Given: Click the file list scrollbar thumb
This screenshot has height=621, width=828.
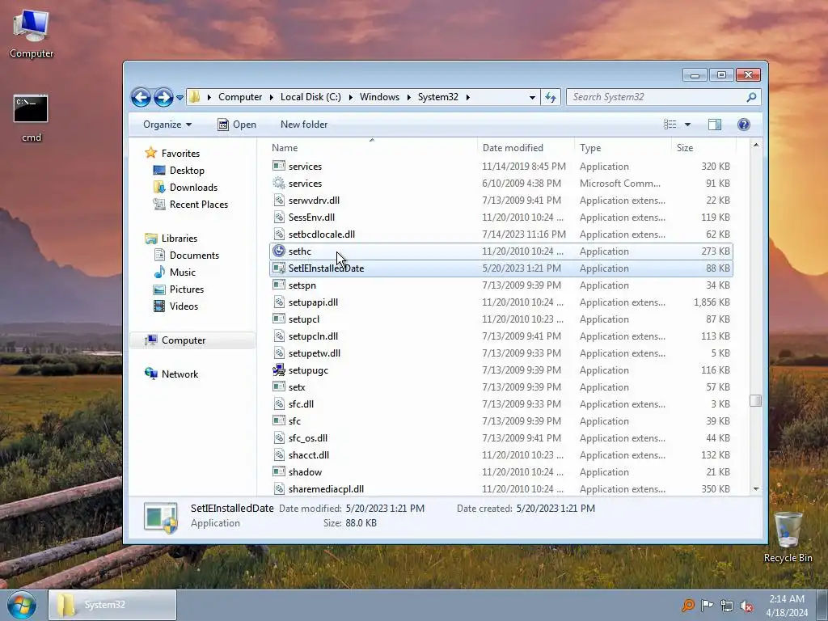Looking at the screenshot, I should pyautogui.click(x=756, y=401).
